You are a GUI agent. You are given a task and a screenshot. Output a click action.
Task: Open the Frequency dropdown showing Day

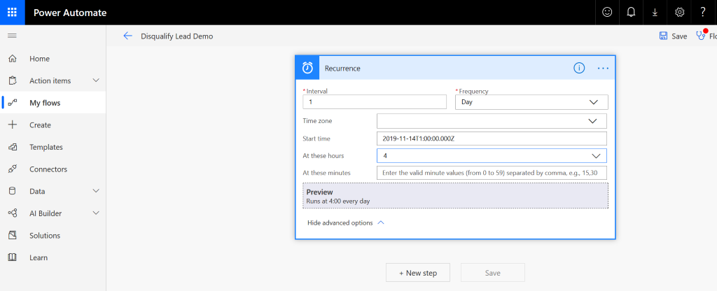531,102
